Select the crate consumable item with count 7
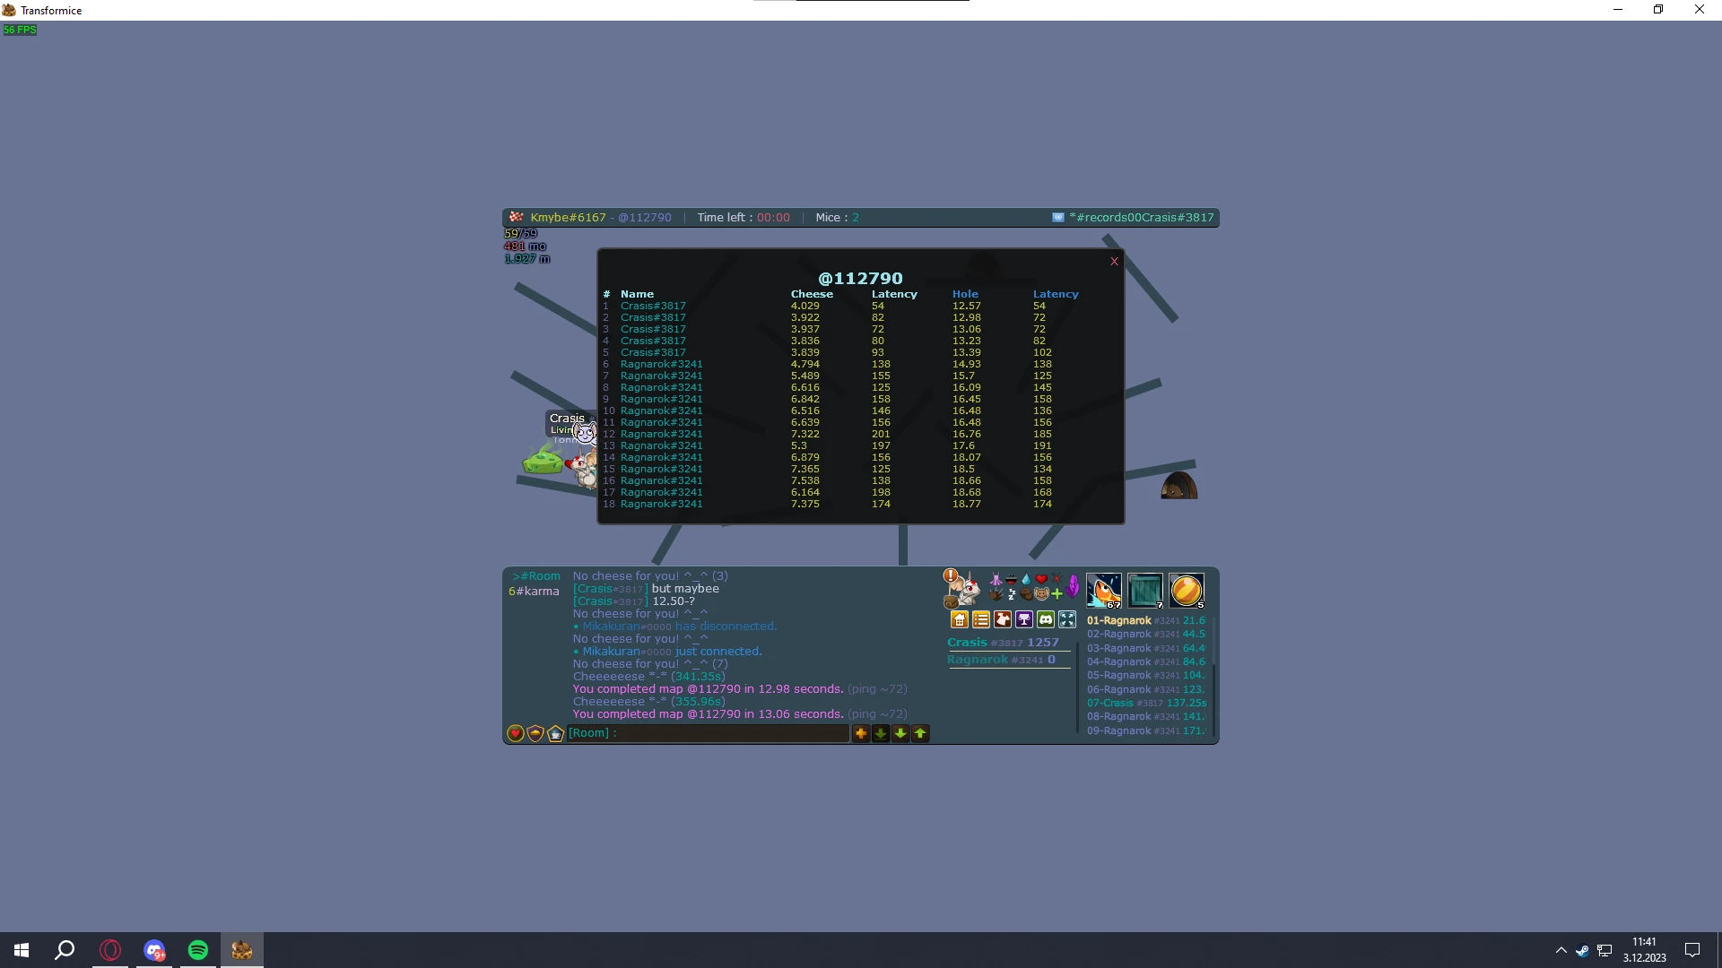 pos(1145,591)
